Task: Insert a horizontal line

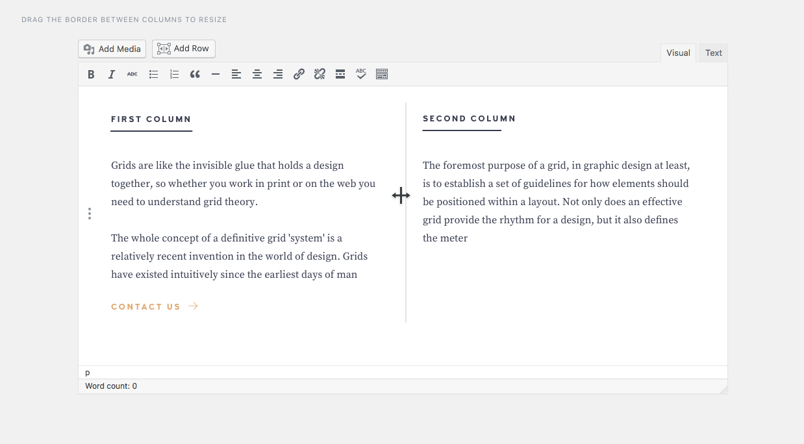Action: pos(216,75)
